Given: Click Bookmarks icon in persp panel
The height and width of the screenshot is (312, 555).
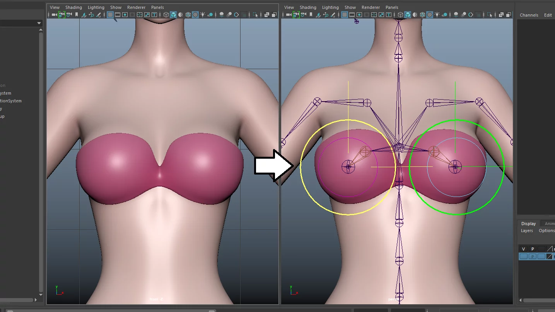Looking at the screenshot, I should pos(311,15).
